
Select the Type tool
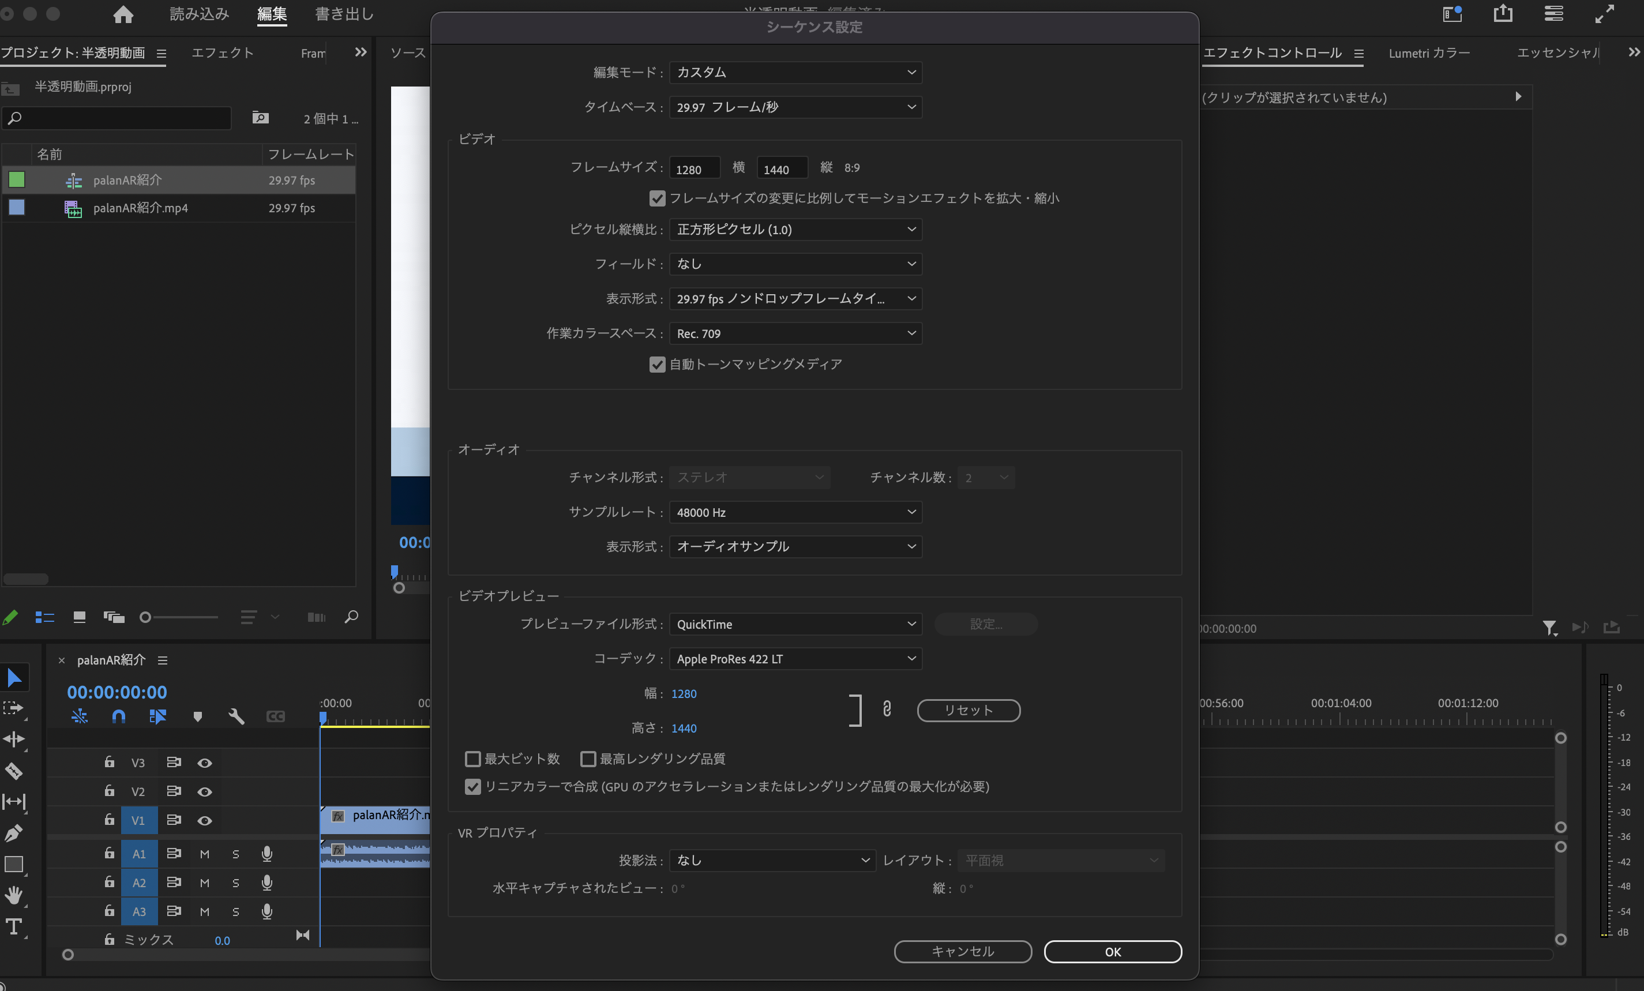[14, 926]
